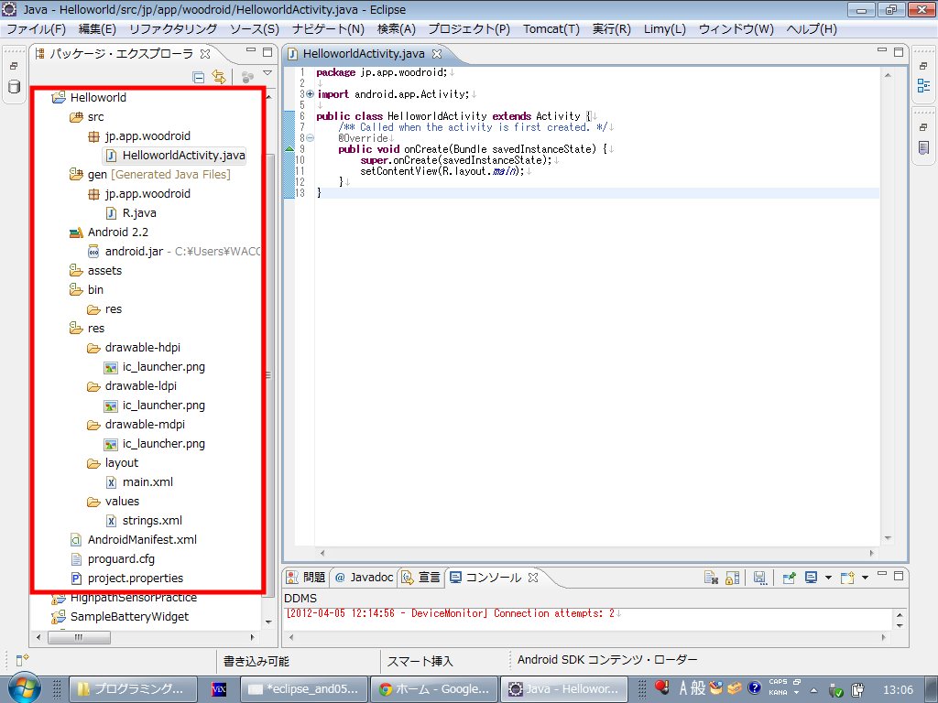
Task: Close the コンソール tab
Action: [533, 577]
